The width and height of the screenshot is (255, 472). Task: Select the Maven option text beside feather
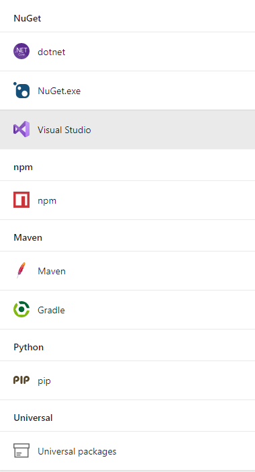(52, 271)
